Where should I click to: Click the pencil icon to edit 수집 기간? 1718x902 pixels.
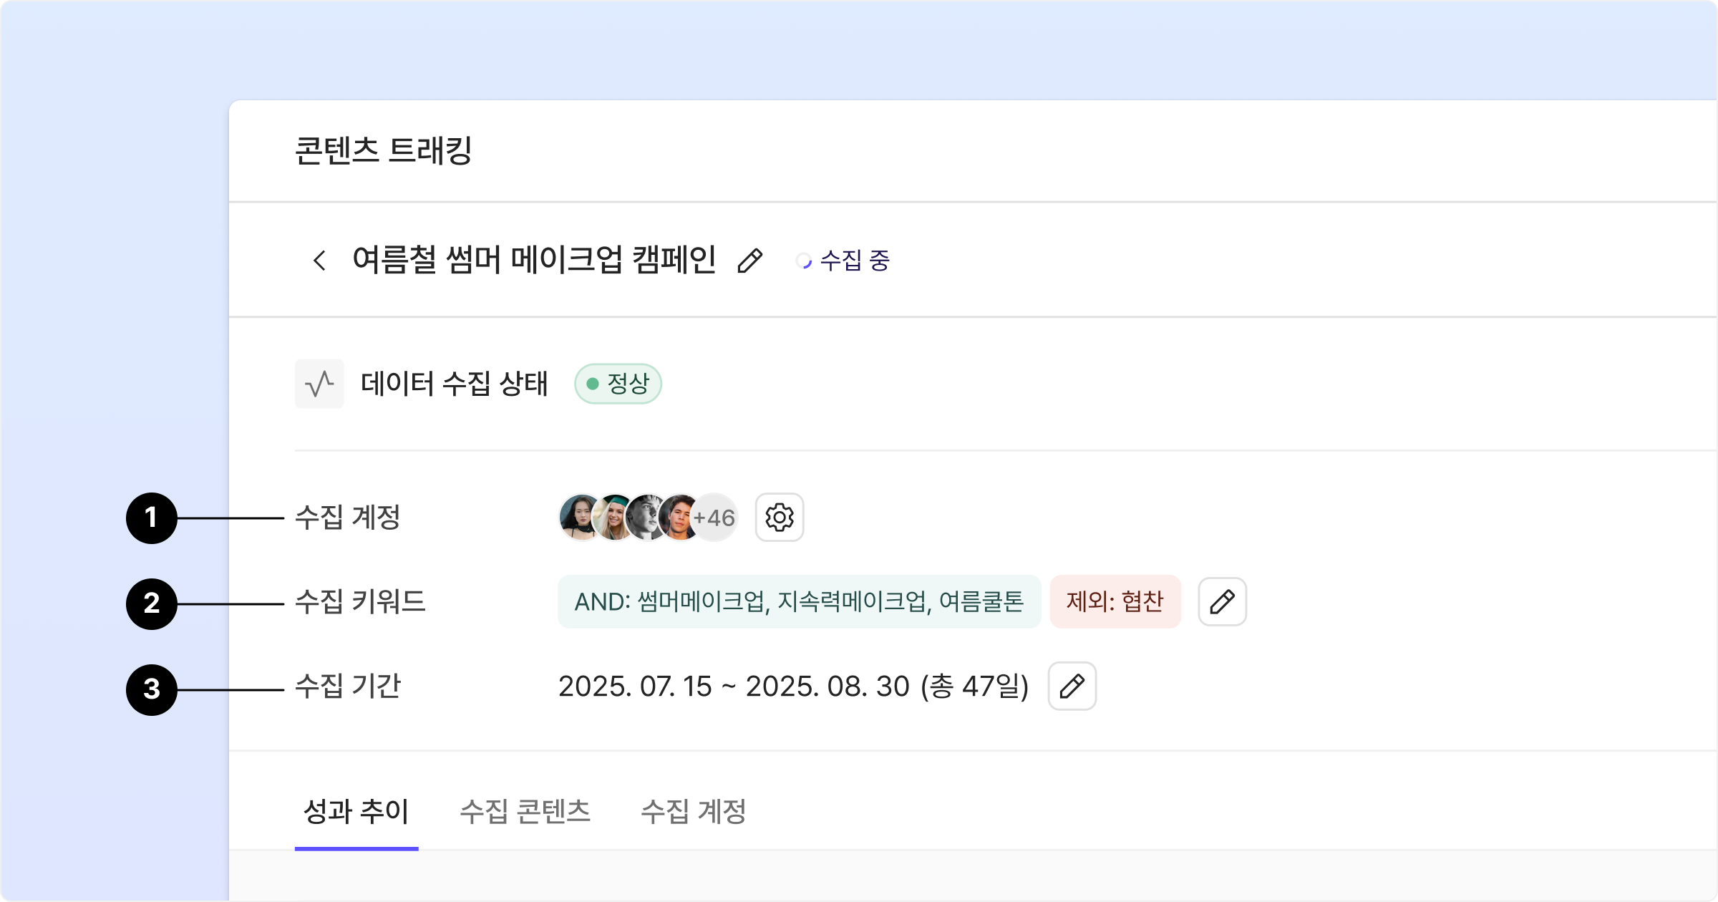(1072, 687)
